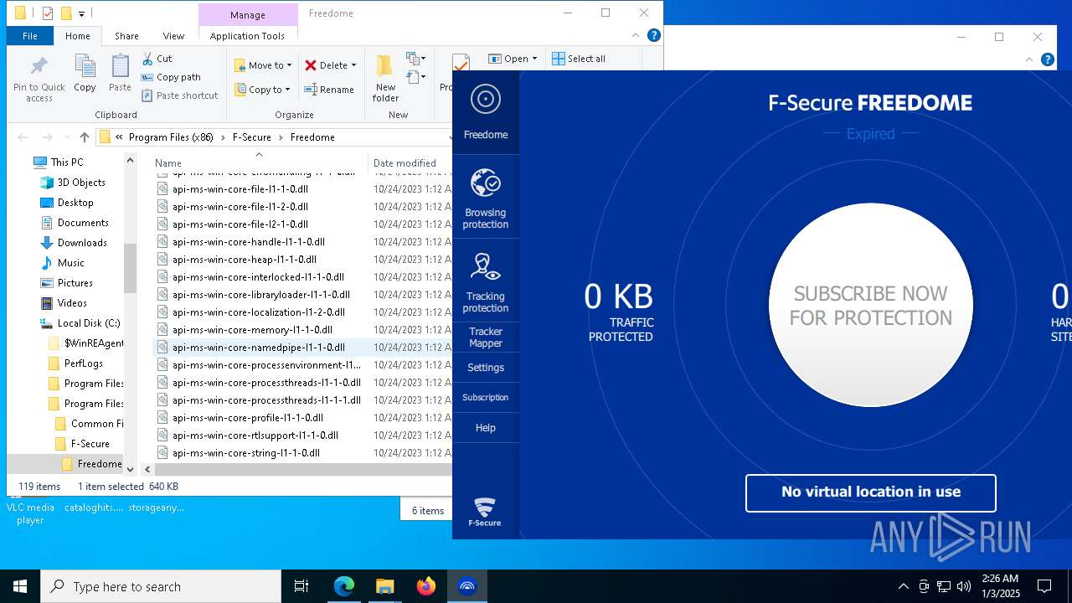The image size is (1072, 603).
Task: Open Freedome Help page
Action: click(486, 428)
